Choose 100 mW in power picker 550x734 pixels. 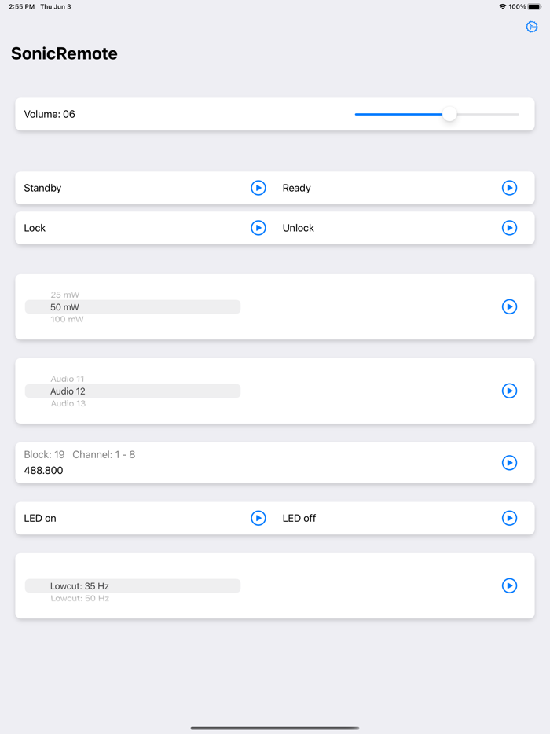click(x=67, y=319)
